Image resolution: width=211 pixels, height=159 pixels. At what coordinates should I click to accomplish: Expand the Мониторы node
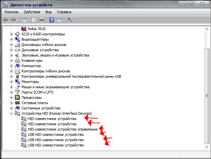11,82
